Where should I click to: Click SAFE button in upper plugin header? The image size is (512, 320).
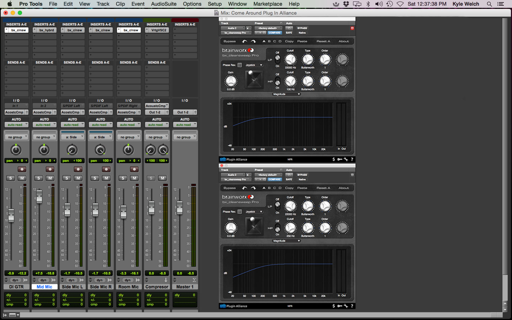click(289, 33)
